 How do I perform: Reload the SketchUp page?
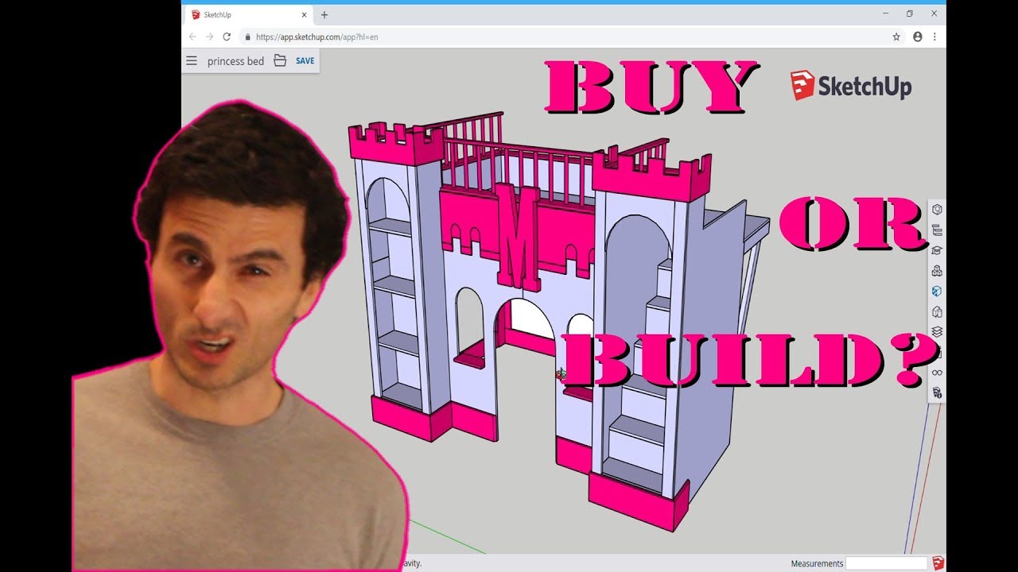(x=227, y=37)
